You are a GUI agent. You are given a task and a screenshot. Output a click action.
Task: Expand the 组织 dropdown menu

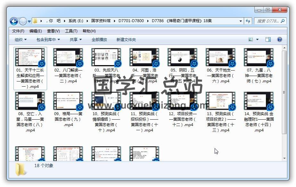[x=21, y=39]
